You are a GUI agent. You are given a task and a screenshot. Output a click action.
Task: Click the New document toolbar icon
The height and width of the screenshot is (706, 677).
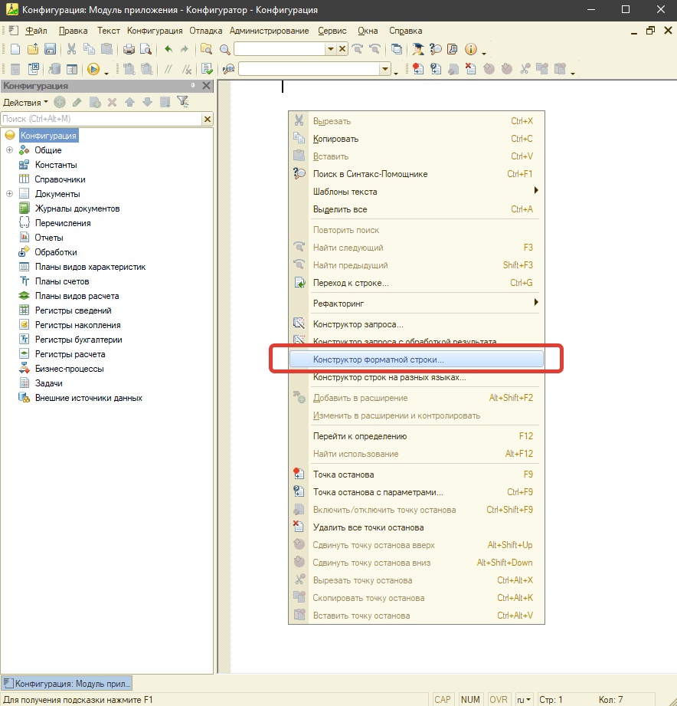pyautogui.click(x=15, y=48)
